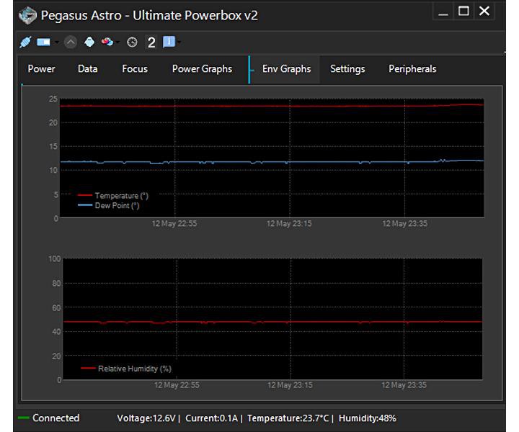
Task: Open the dropdown arrow beside the info icon
Action: point(179,42)
